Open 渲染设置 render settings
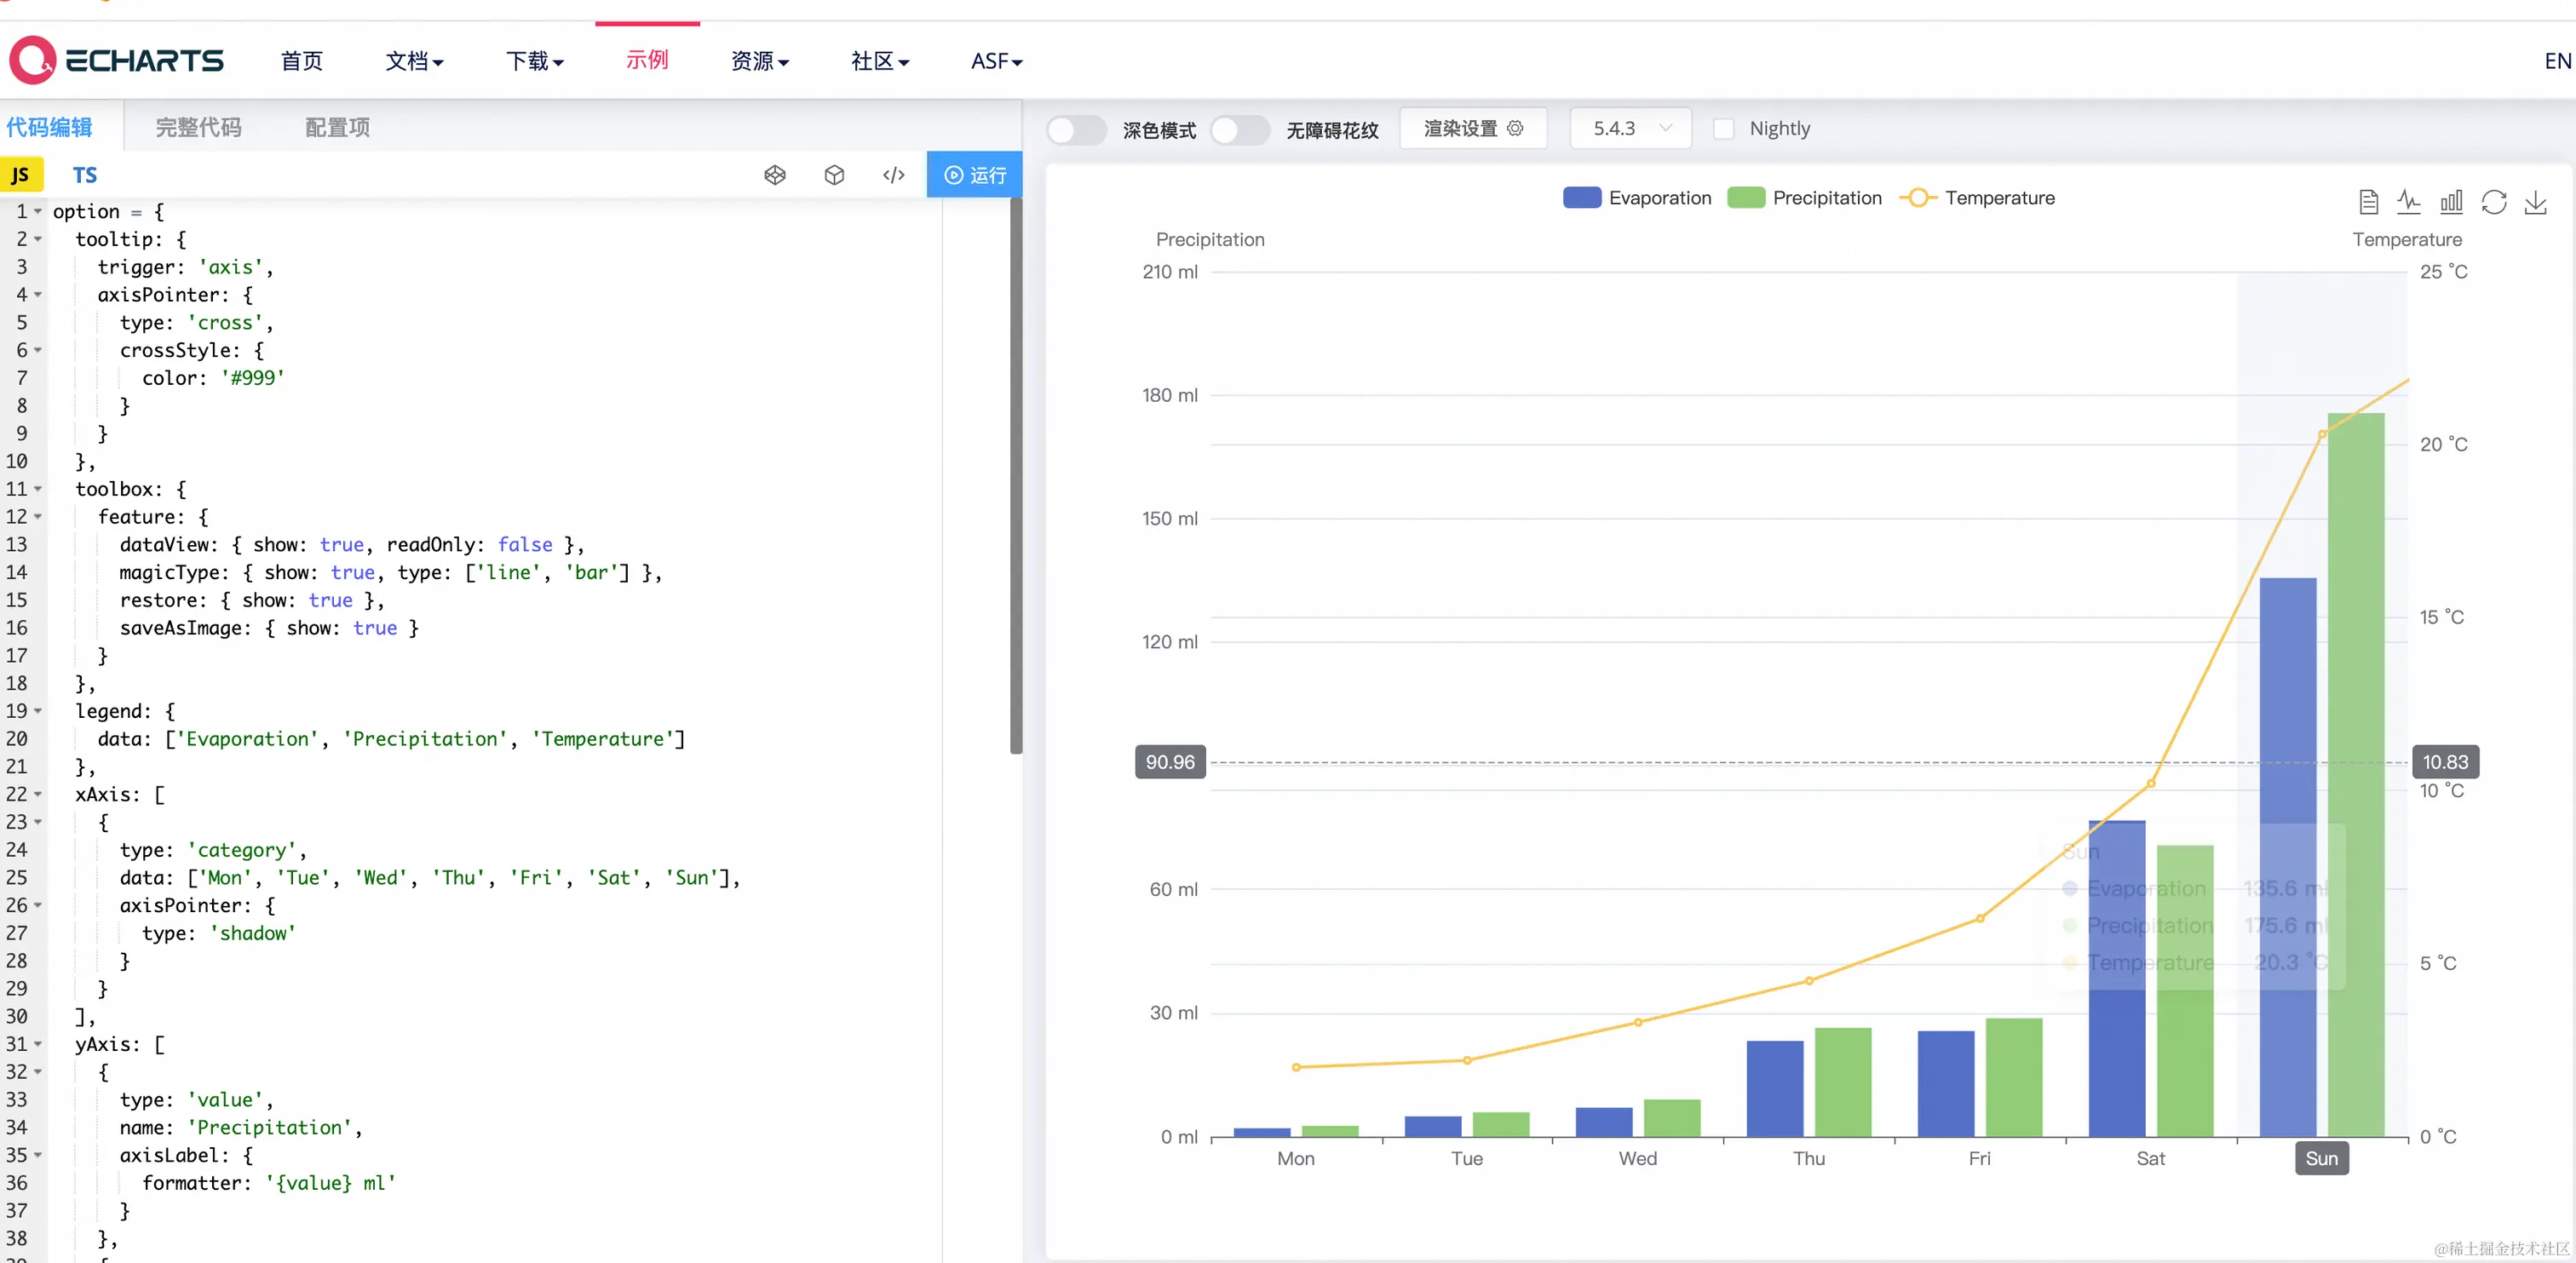This screenshot has height=1263, width=2576. click(x=1473, y=128)
